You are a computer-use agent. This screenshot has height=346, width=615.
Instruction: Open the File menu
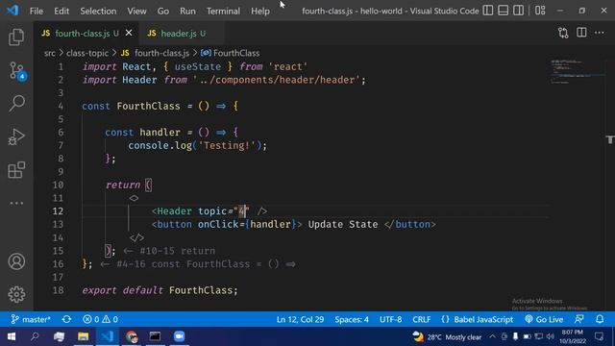(x=37, y=11)
